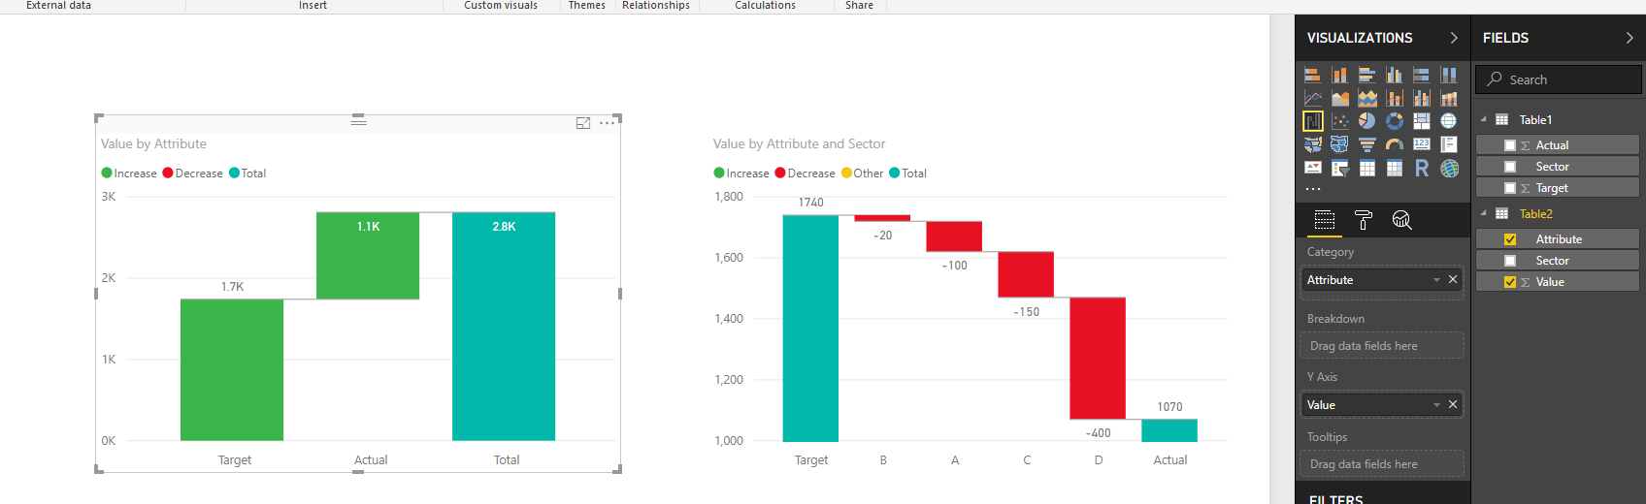Screen dimensions: 1646x504
Task: Click green Increase legend swatch, left chart
Action: (107, 173)
